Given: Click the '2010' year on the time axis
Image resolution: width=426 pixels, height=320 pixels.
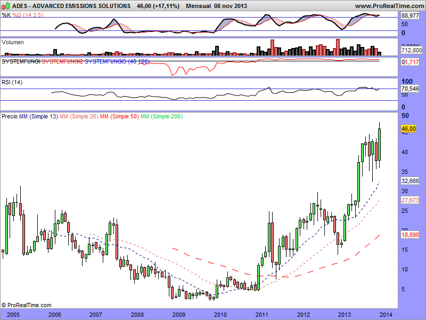Looking at the screenshot, I should 220,315.
